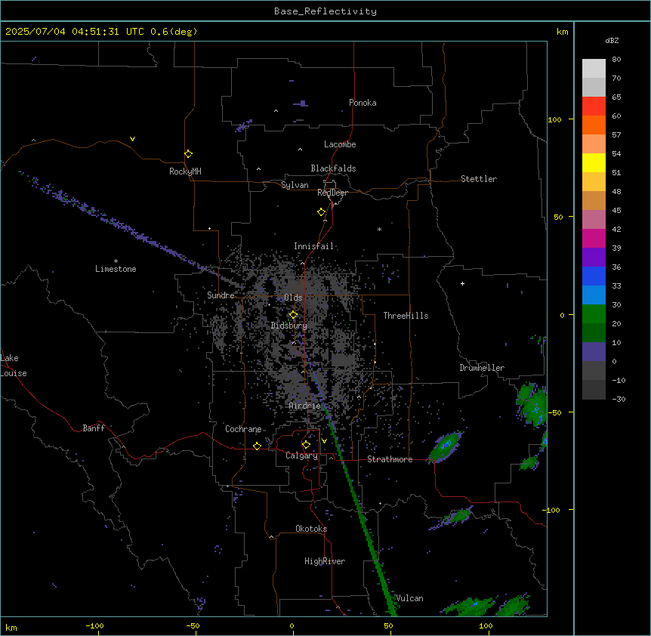Viewport: 651px width, 636px height.
Task: Click the Lake Louise label
Action: pos(14,366)
